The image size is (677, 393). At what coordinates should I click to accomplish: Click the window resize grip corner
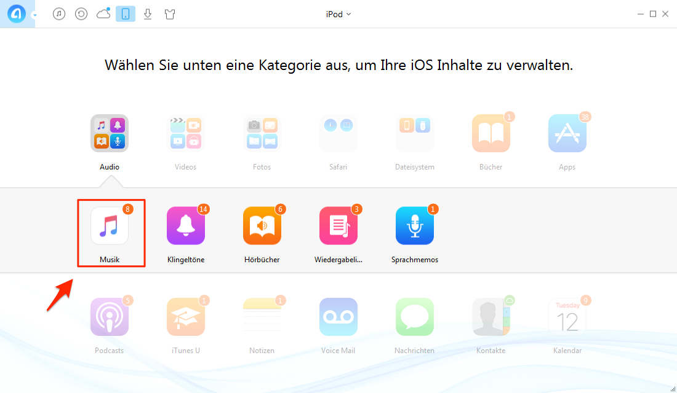[x=673, y=389]
